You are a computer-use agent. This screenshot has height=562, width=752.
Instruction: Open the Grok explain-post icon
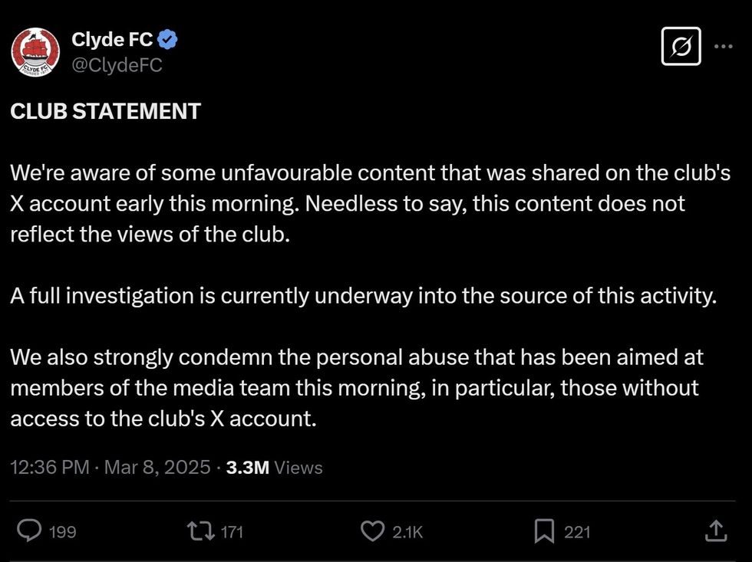(681, 47)
